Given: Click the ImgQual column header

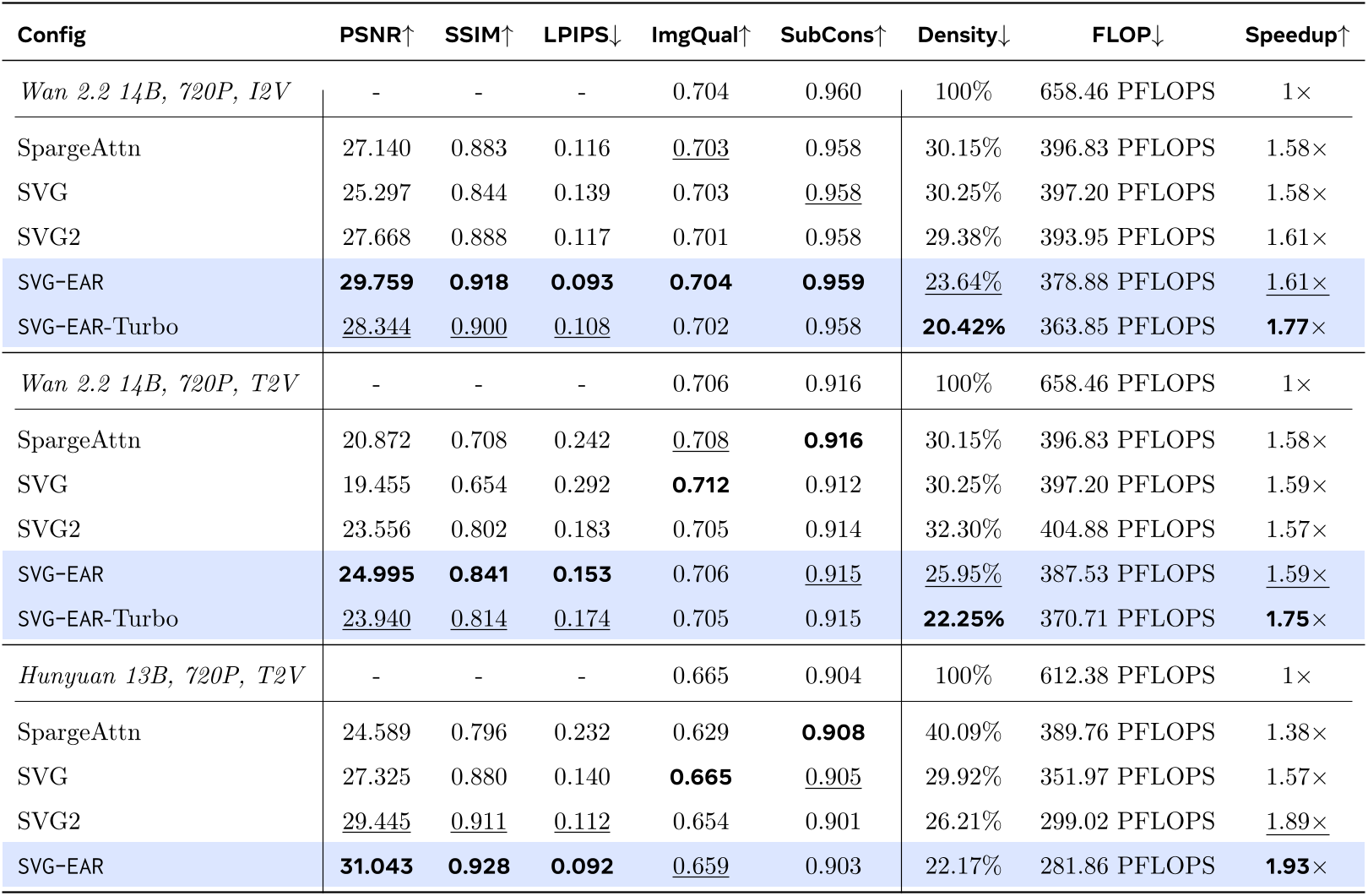Looking at the screenshot, I should point(700,35).
